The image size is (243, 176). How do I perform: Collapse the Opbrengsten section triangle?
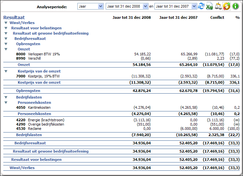[6, 44]
